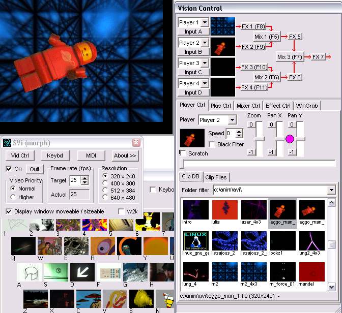Image resolution: width=342 pixels, height=313 pixels.
Task: Click keyboard clip thumbnail for key Q
Action: coord(23,246)
